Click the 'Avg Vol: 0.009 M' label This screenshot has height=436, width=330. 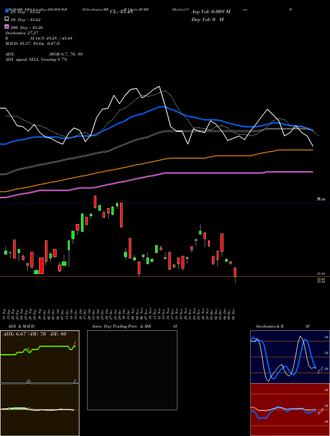pyautogui.click(x=211, y=12)
